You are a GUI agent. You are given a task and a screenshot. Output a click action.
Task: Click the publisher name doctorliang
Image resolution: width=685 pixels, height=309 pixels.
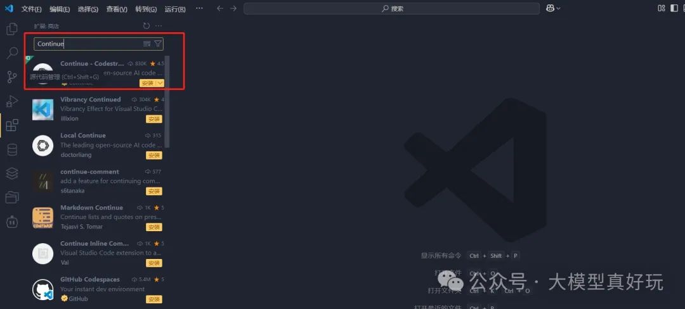point(76,154)
